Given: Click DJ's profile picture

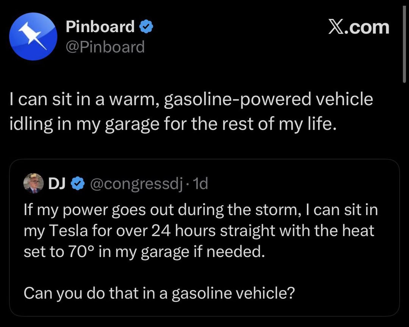Looking at the screenshot, I should (33, 183).
